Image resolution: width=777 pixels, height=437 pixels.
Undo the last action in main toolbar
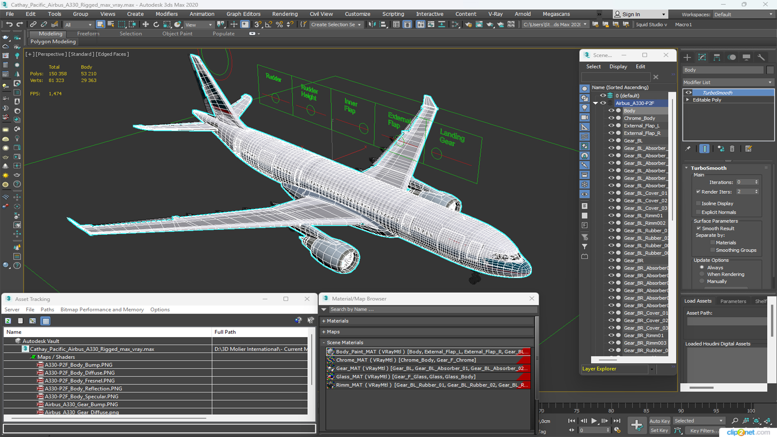(x=9, y=24)
